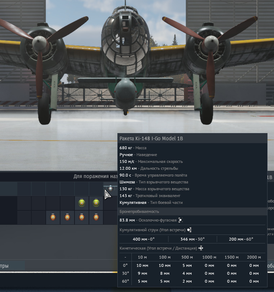The width and height of the screenshot is (274, 292).
Task: Click the 400 мм - 0° penetration value
Action: 144,239
